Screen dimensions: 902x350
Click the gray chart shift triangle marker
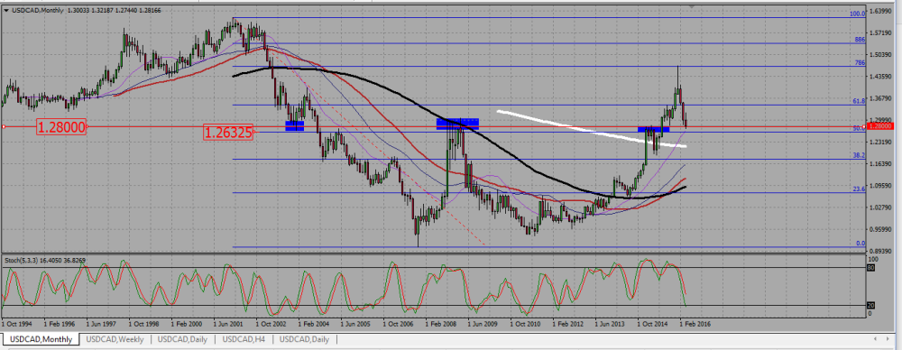pyautogui.click(x=692, y=6)
